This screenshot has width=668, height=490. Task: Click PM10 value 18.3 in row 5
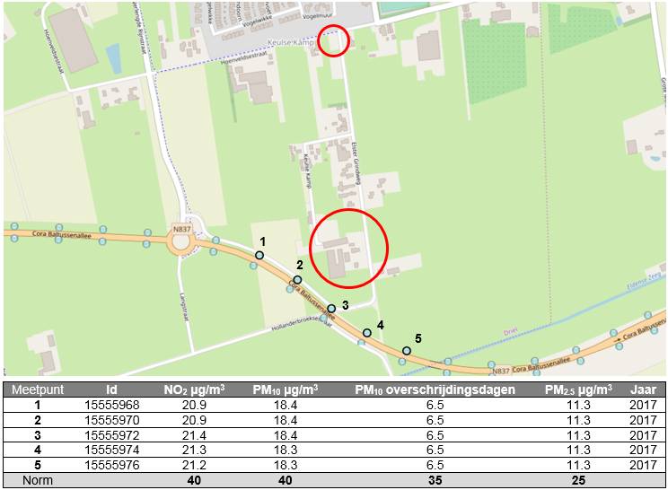[x=286, y=465]
